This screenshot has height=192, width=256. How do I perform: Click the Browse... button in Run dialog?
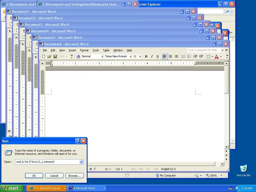click(74, 176)
